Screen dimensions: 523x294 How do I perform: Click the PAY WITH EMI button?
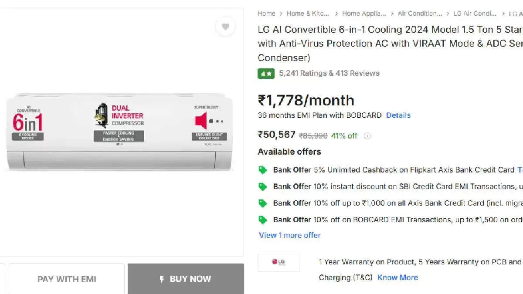pyautogui.click(x=67, y=279)
